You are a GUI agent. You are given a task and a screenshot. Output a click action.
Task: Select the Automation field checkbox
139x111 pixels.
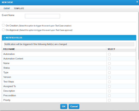(109, 54)
